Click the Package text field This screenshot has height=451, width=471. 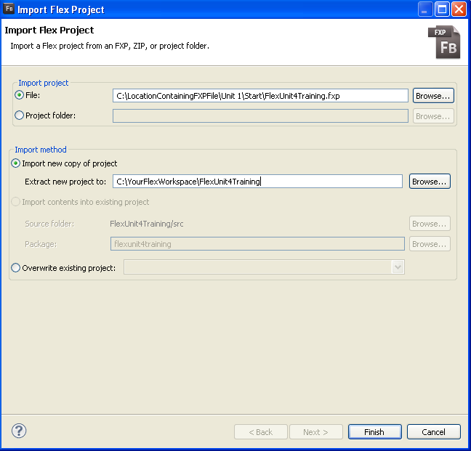pyautogui.click(x=257, y=244)
